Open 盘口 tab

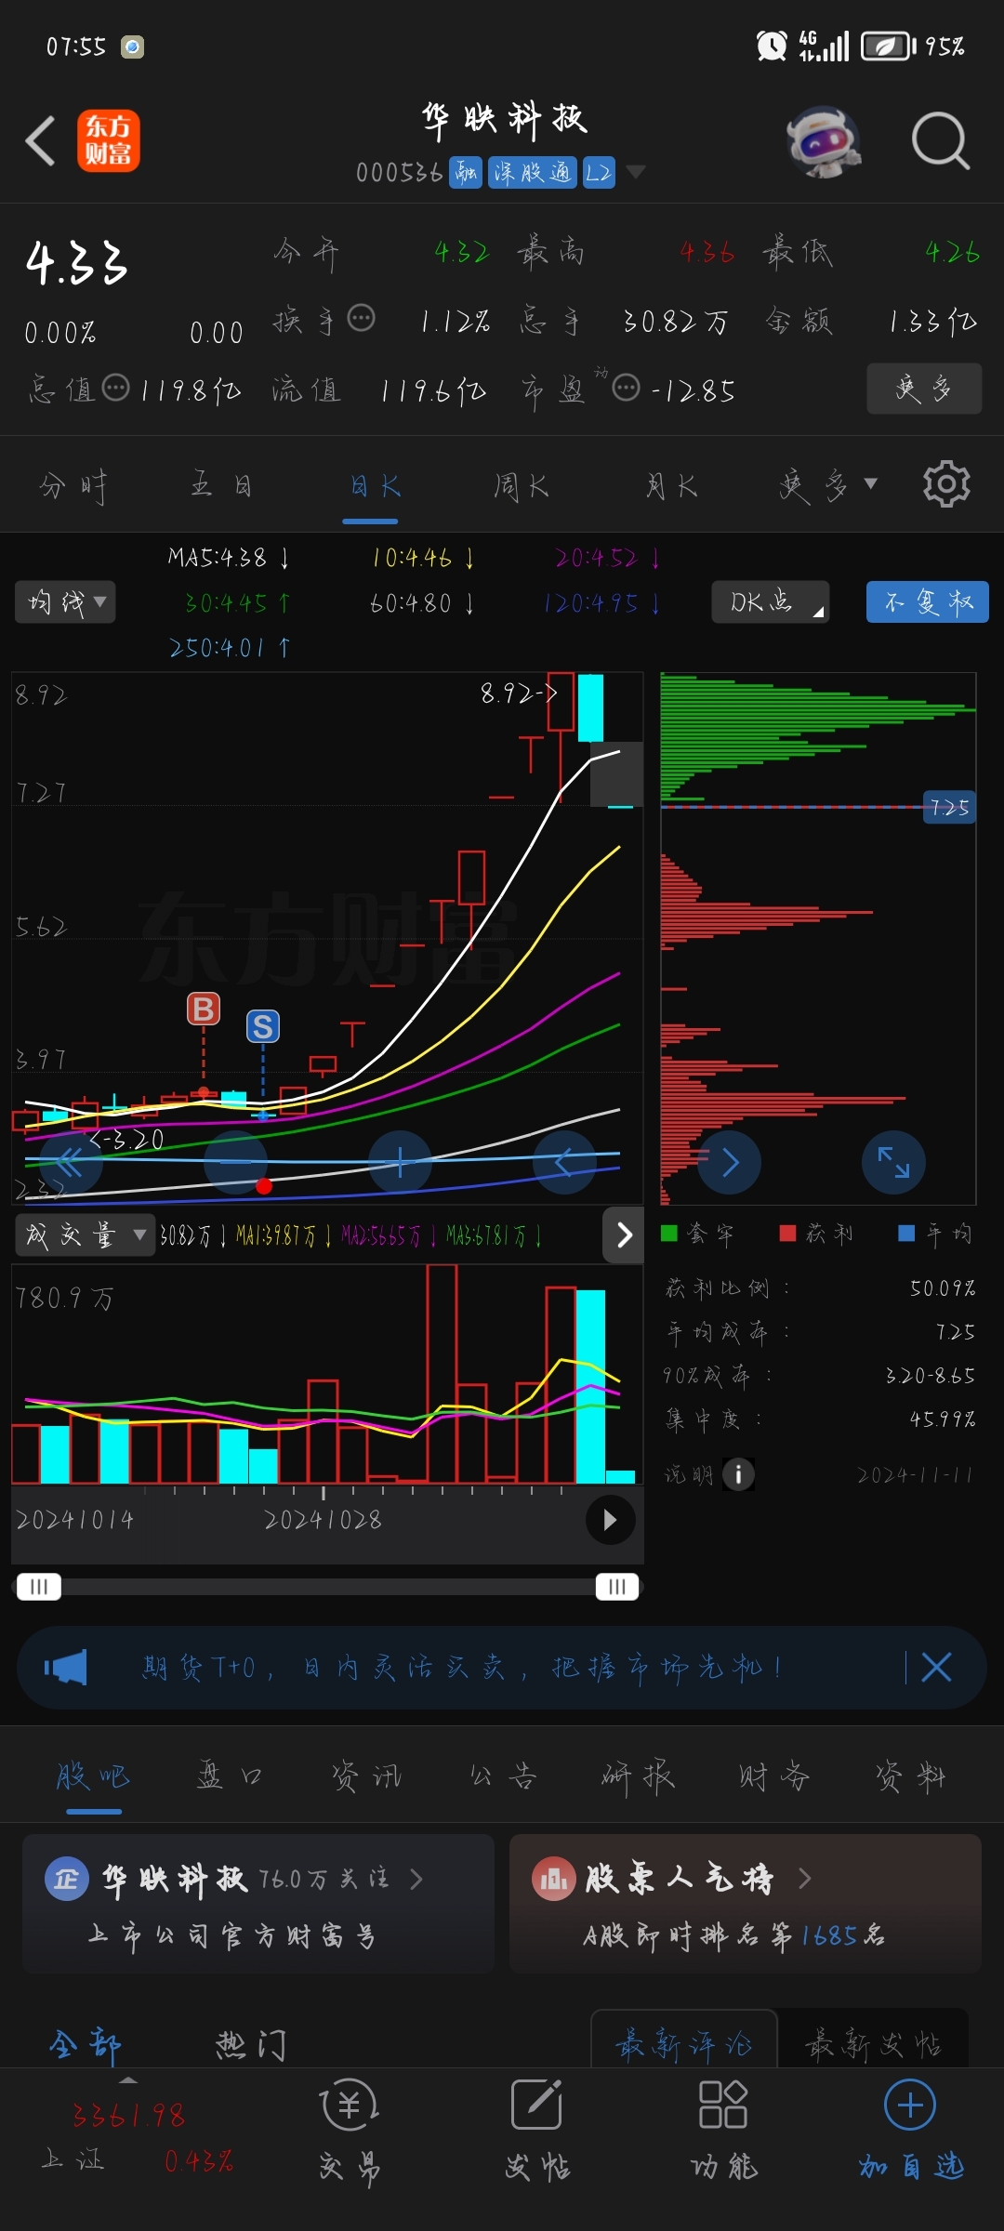pyautogui.click(x=230, y=1776)
